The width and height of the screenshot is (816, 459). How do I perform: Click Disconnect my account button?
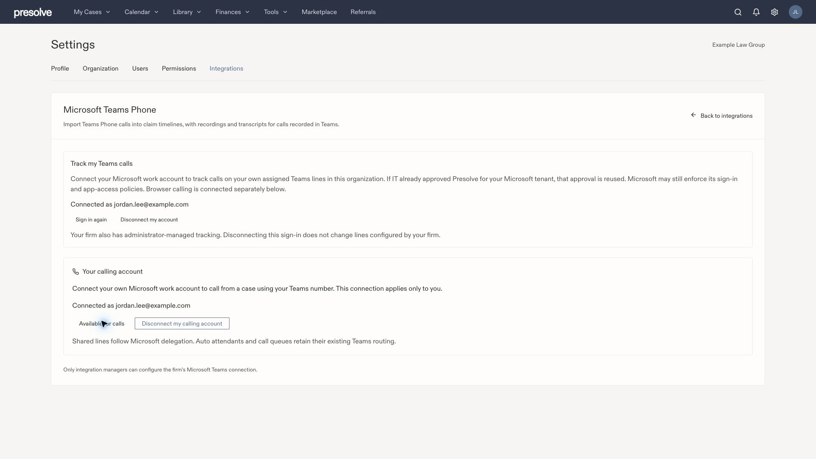point(149,220)
